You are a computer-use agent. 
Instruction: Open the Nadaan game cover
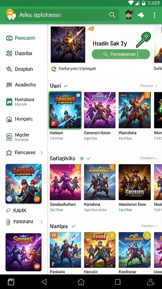[x=65, y=110]
